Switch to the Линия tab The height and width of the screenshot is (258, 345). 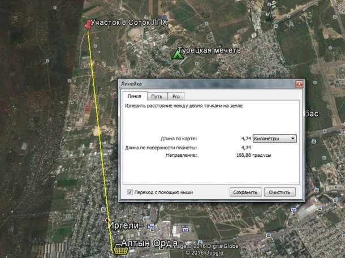134,96
